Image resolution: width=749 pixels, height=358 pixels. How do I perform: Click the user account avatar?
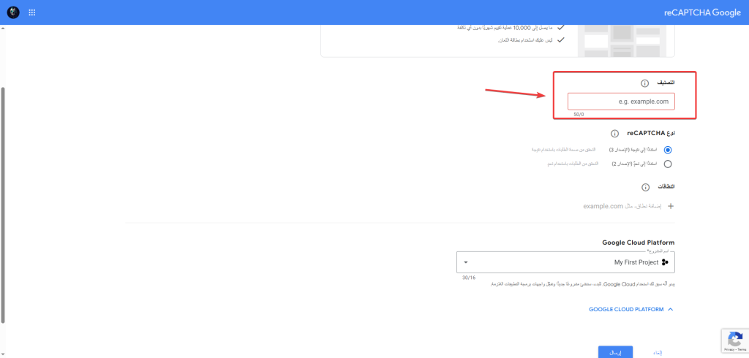tap(12, 12)
